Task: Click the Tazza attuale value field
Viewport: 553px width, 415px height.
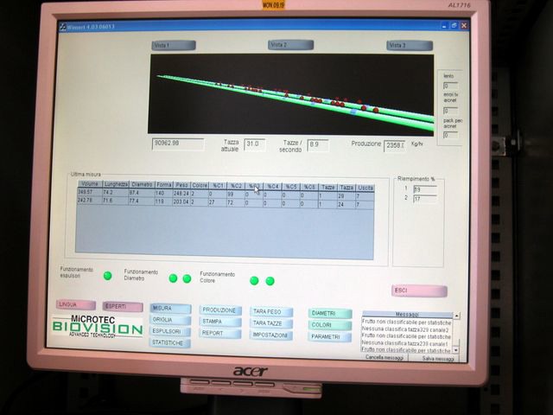Action: [253, 144]
